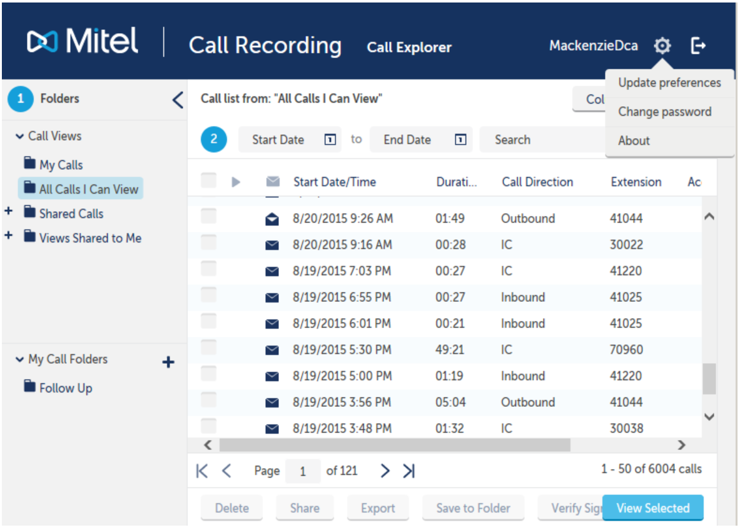740x530 pixels.
Task: Click the scroll down arrow
Action: tap(709, 417)
